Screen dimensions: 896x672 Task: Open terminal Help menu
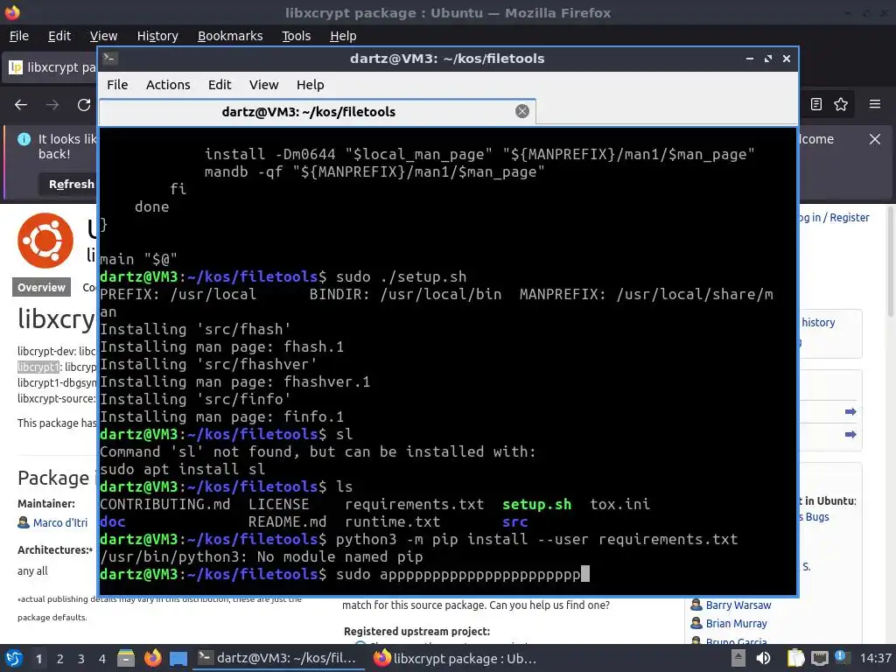[x=311, y=85]
